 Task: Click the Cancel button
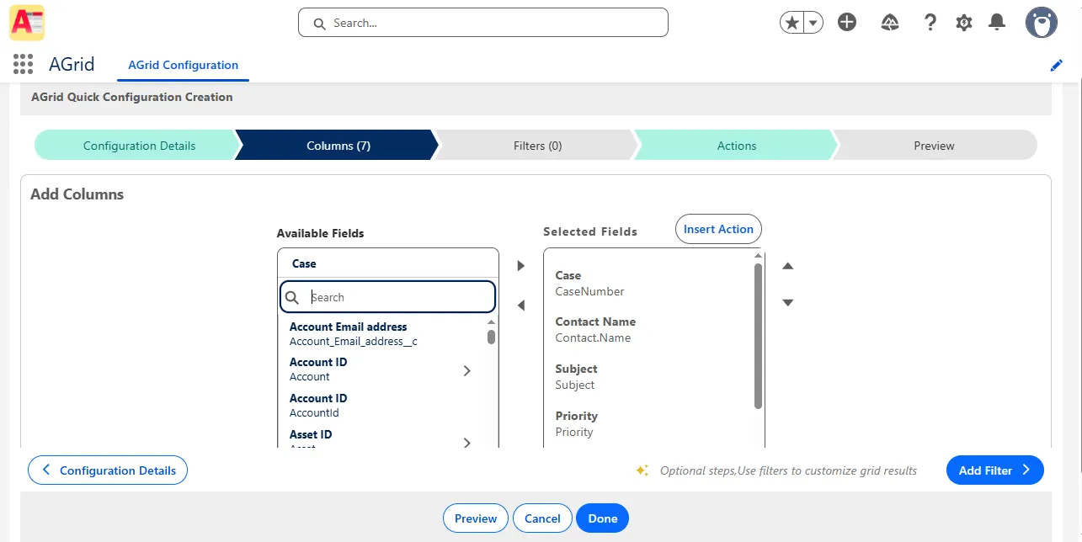point(542,518)
